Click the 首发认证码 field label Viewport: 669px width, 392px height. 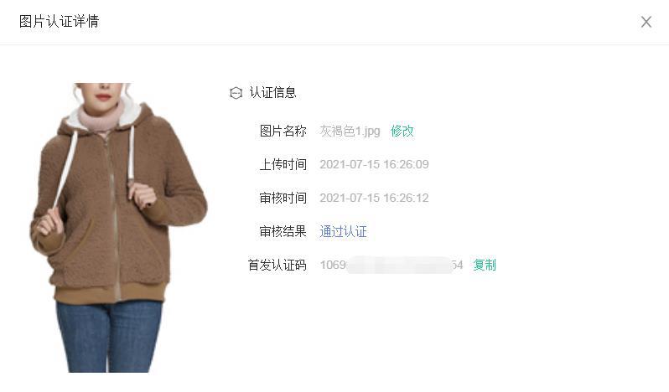click(277, 265)
